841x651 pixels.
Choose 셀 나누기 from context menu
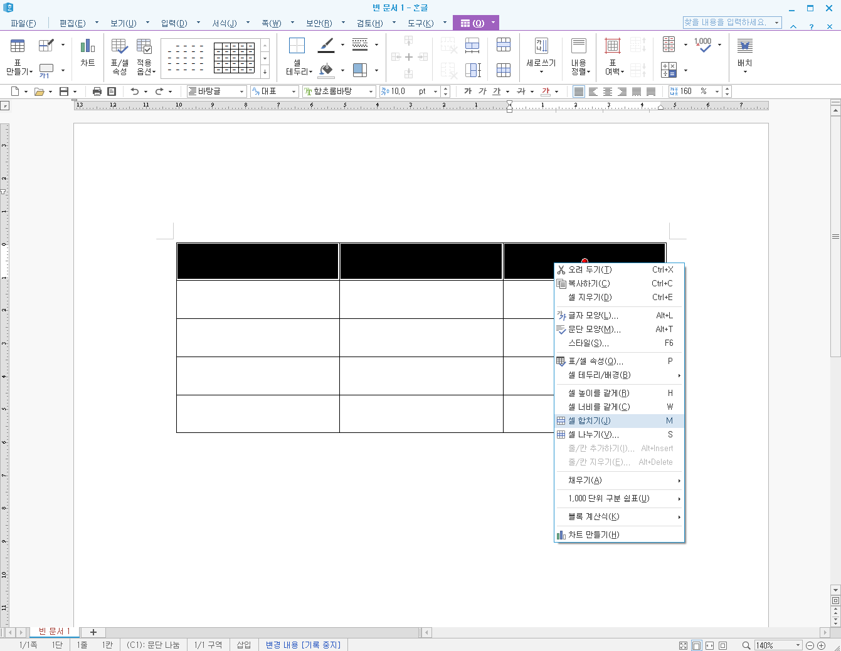[x=619, y=435]
